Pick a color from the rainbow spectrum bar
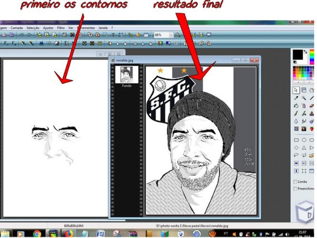Image resolution: width=317 pixels, height=238 pixels. [312, 57]
